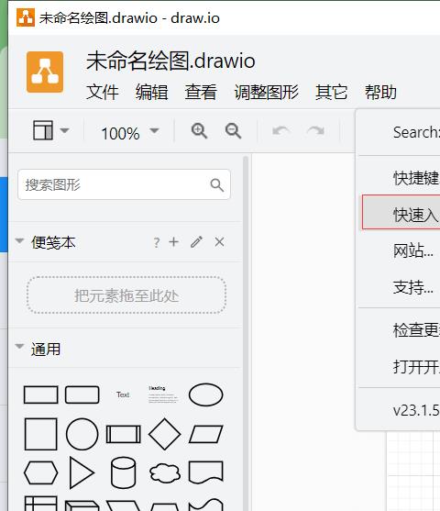
Task: Click the view layout panel icon
Action: coord(43,130)
